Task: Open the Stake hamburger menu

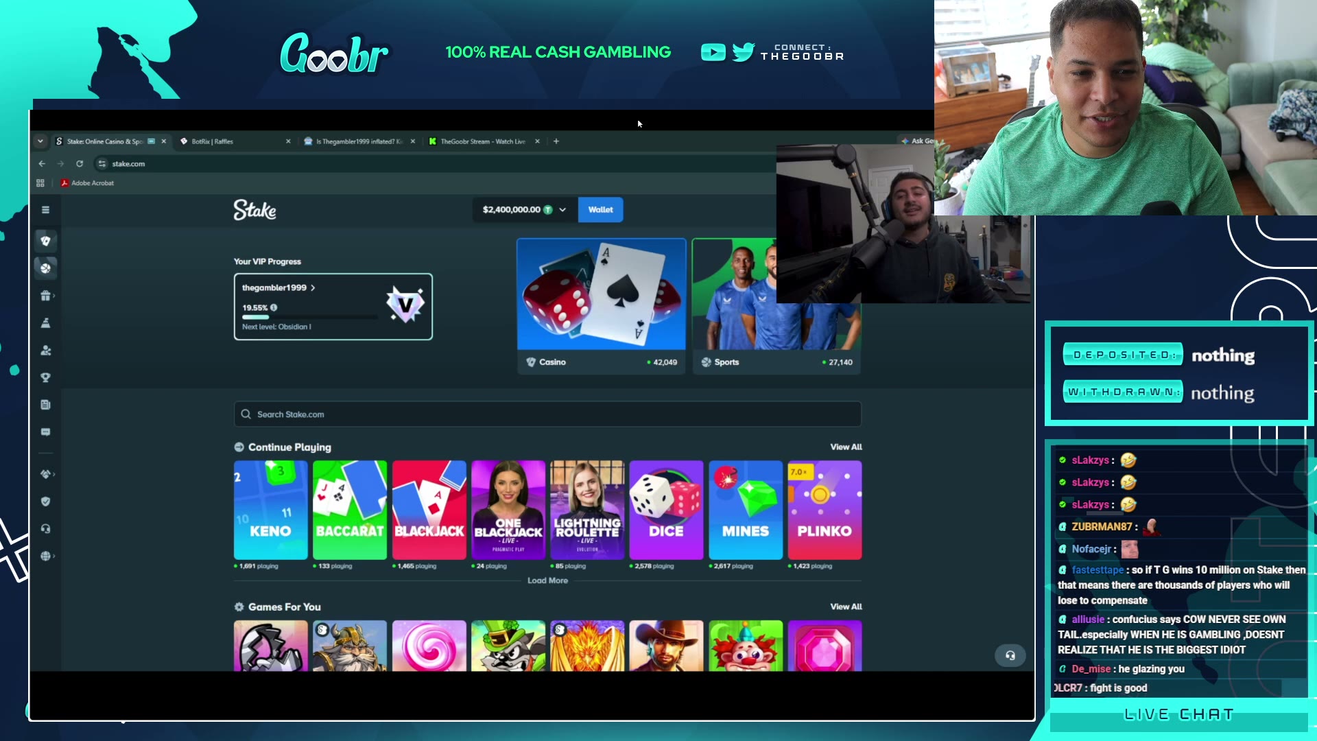Action: click(x=45, y=210)
